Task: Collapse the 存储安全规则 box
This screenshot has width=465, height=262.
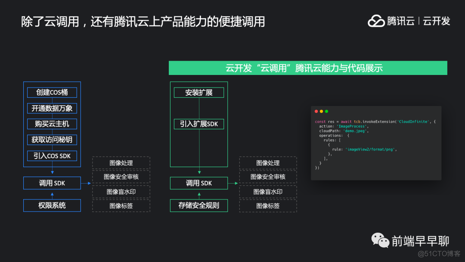Action: point(198,205)
